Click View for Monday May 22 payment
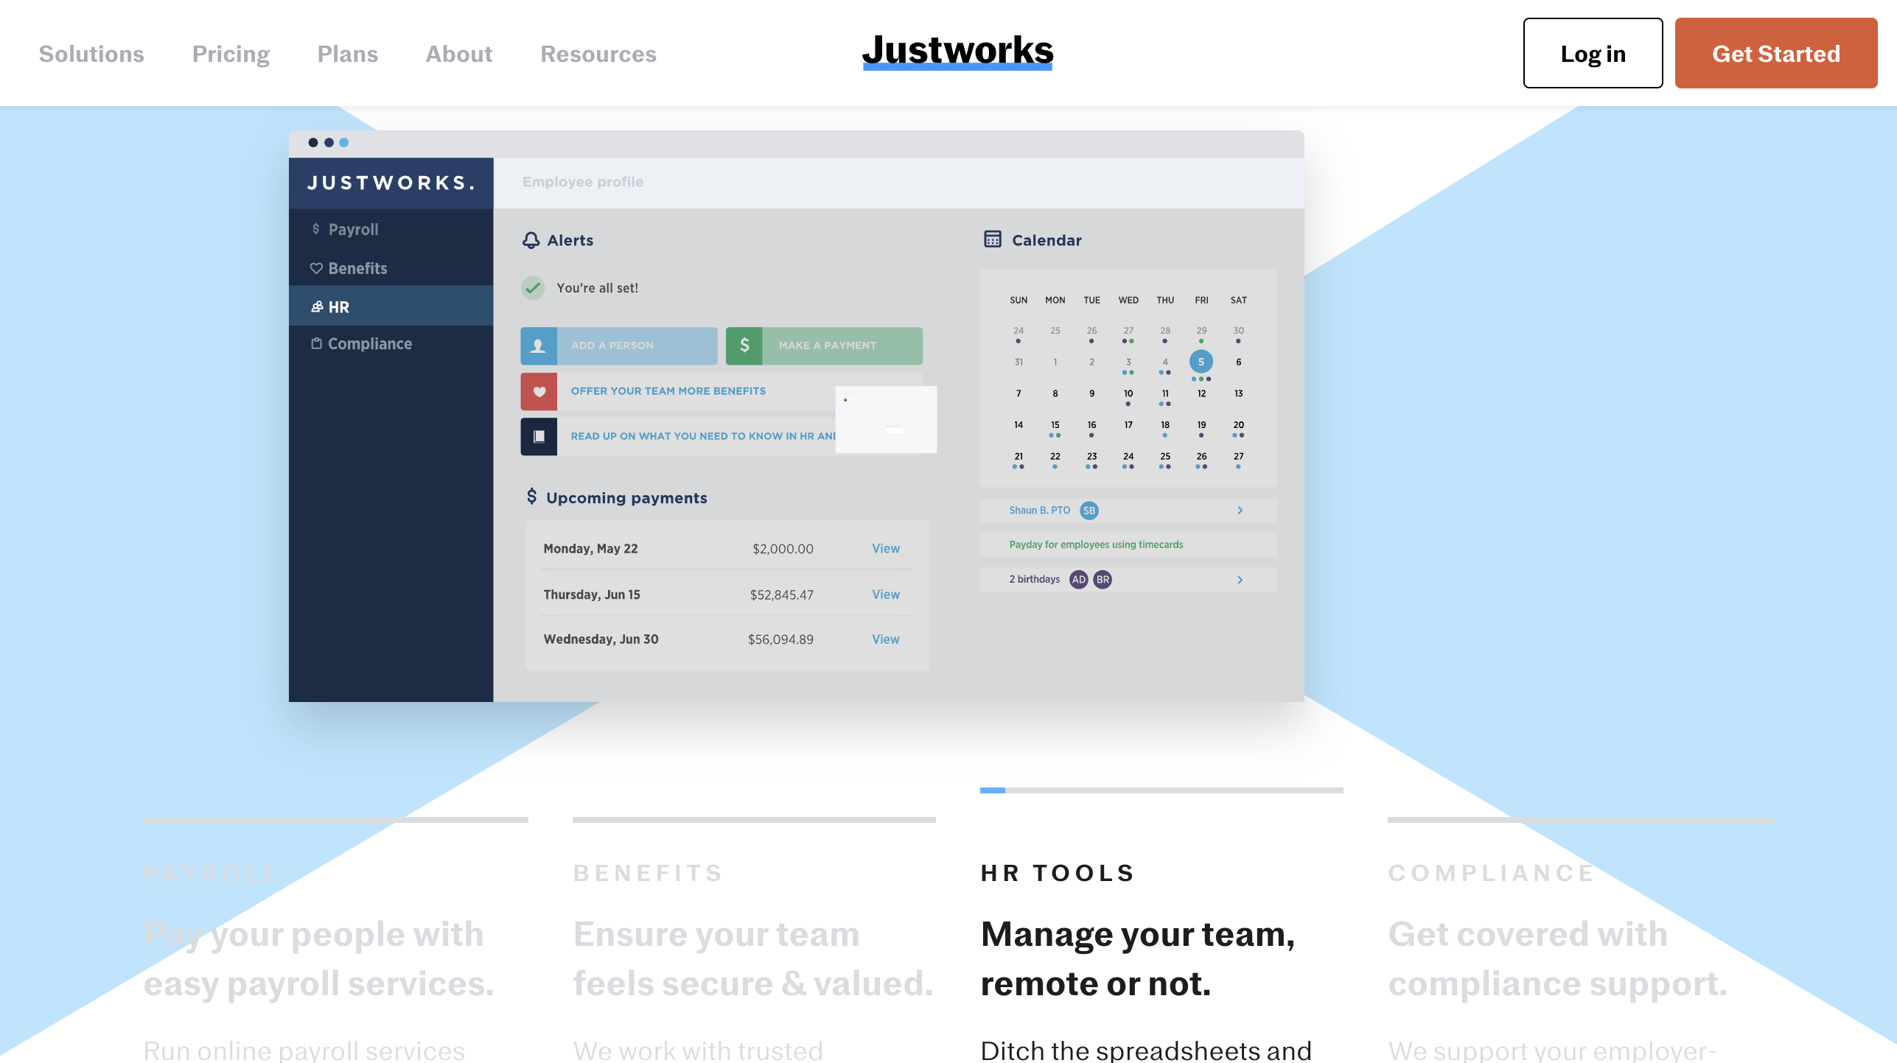Screen dimensions: 1897x1063 (886, 547)
